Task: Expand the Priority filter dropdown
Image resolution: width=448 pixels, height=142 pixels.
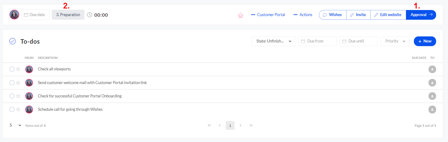Action: 395,41
